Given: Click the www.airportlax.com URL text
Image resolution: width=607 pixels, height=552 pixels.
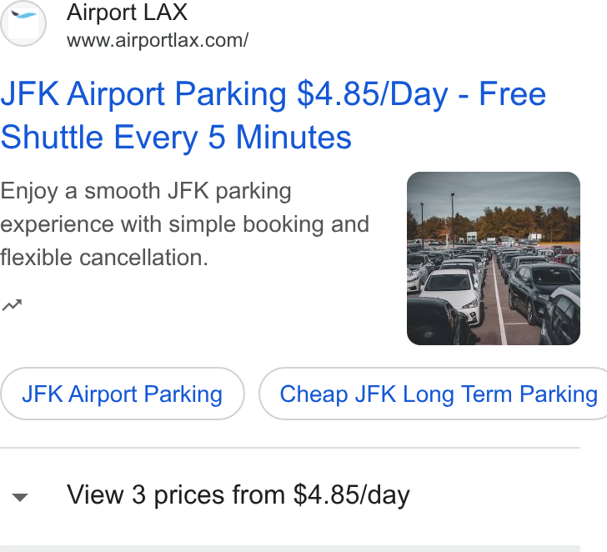Looking at the screenshot, I should coord(157,40).
